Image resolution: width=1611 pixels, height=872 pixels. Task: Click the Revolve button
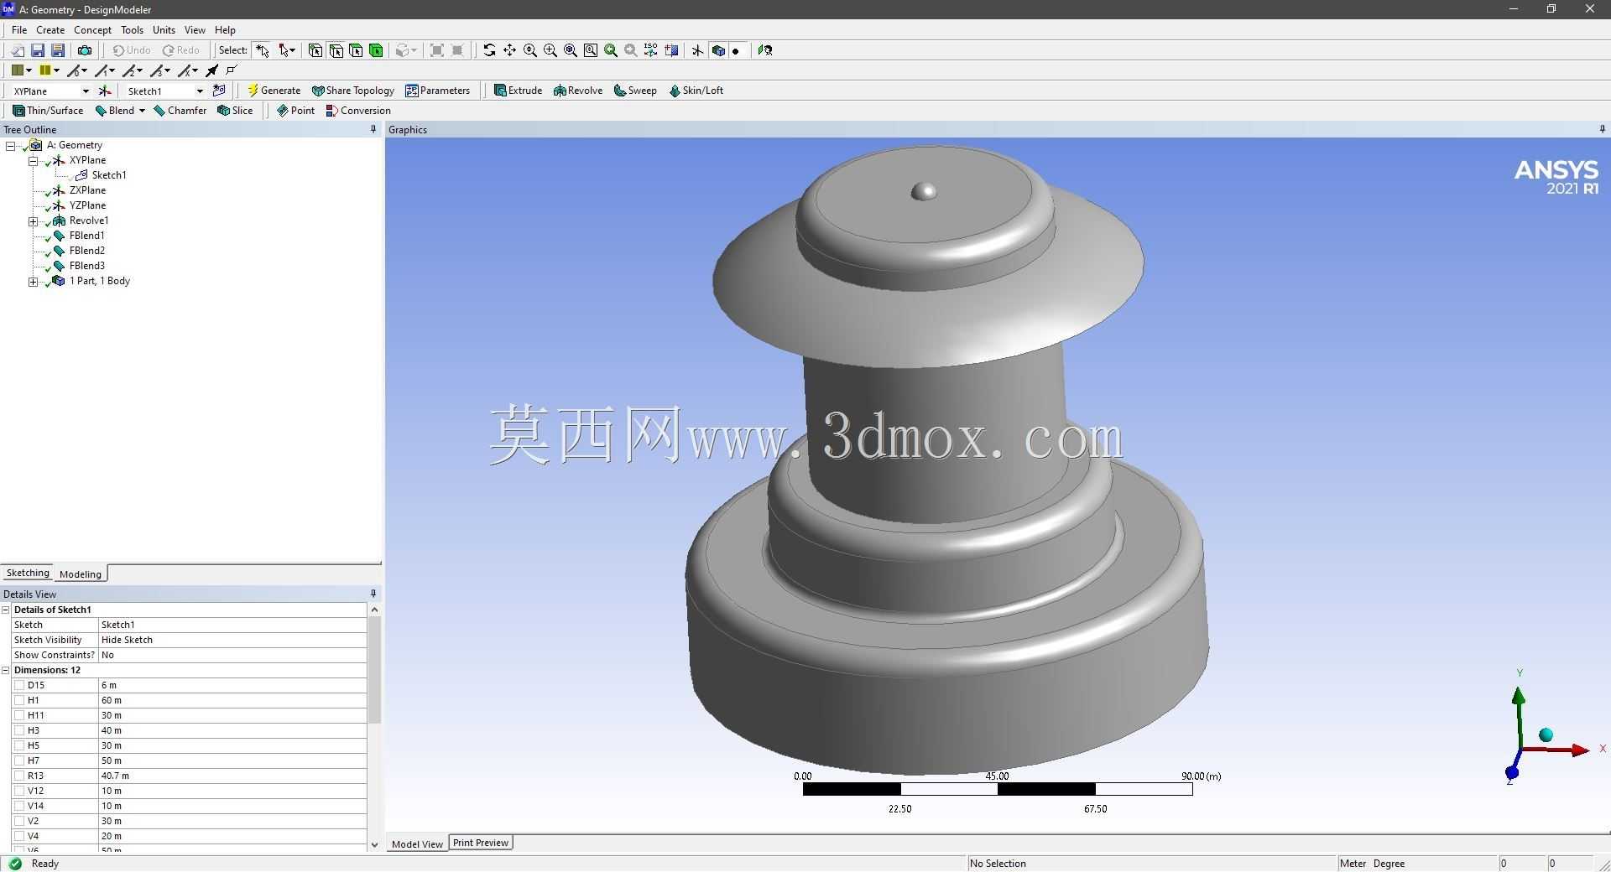coord(578,91)
